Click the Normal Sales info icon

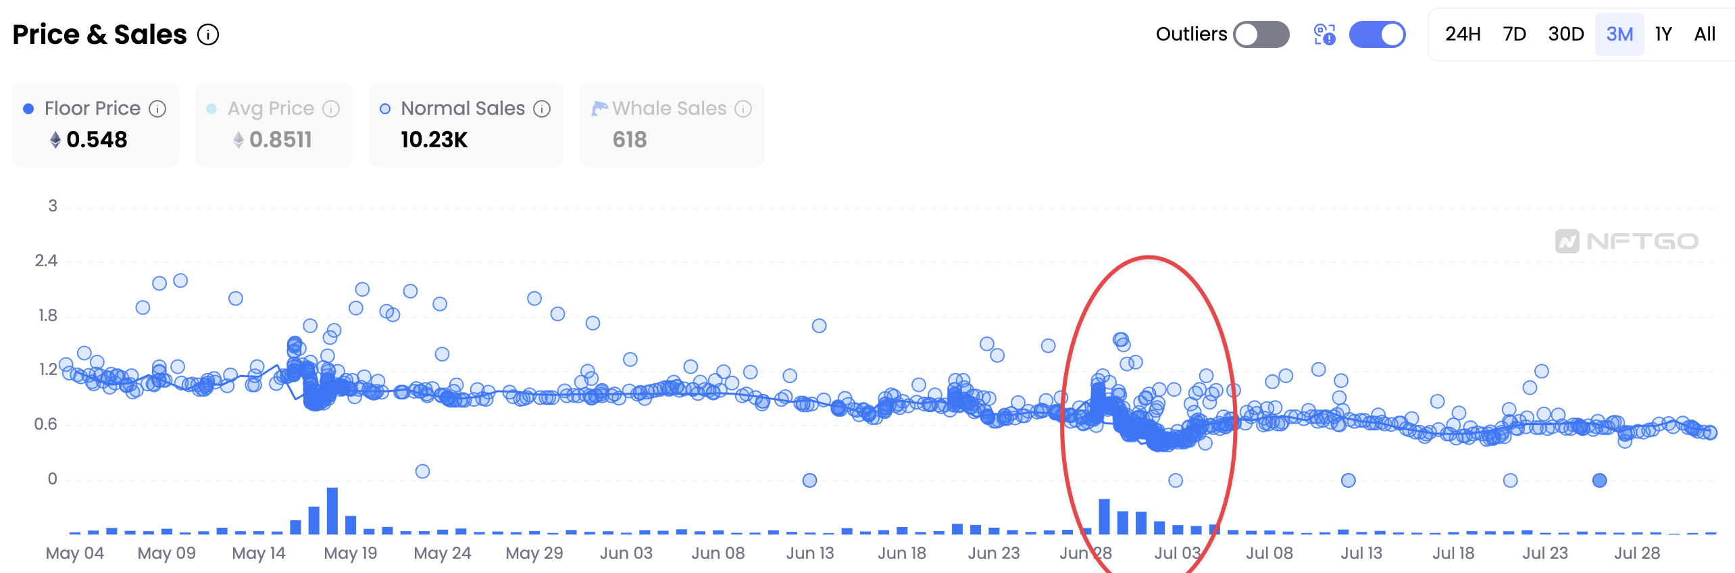[x=542, y=109]
